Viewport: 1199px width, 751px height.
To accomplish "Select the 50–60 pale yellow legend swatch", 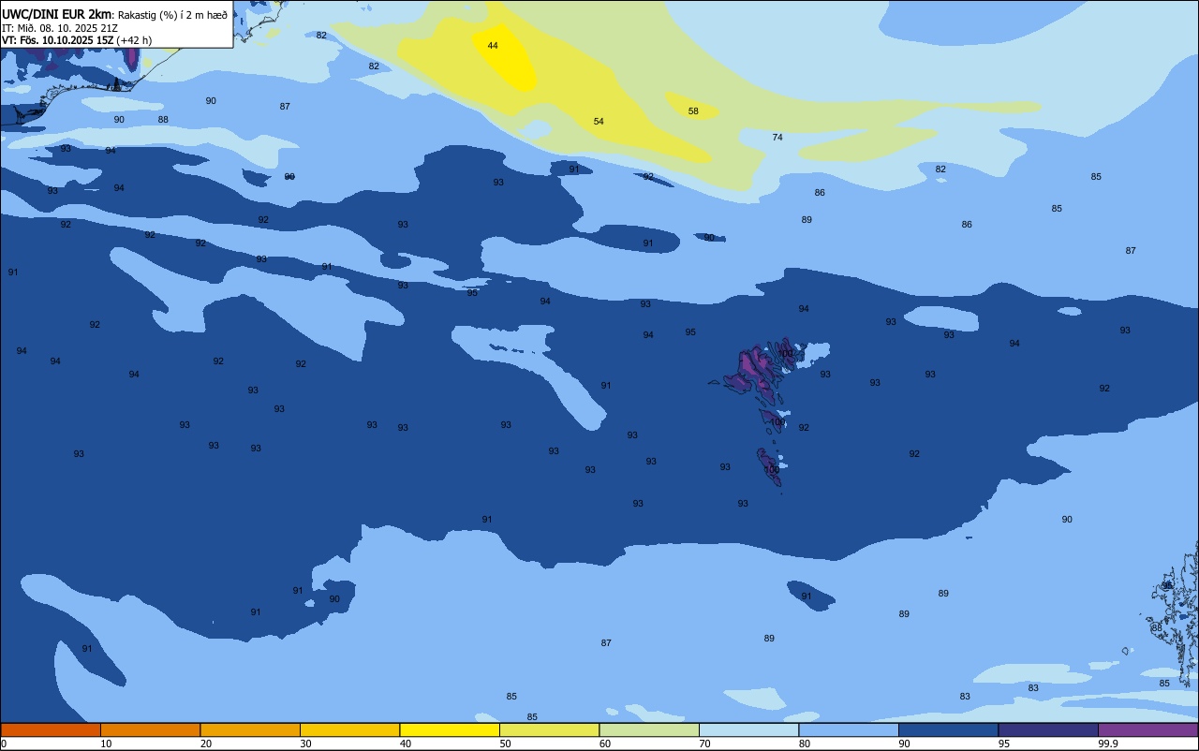I will pos(549,729).
